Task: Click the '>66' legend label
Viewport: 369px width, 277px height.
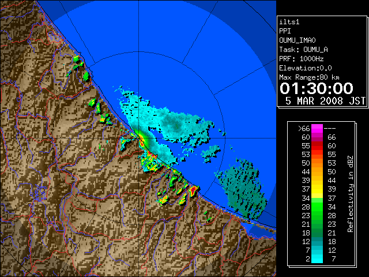Action: (x=304, y=129)
